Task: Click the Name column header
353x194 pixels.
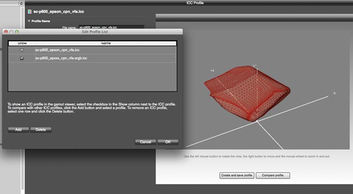Action: [x=106, y=44]
